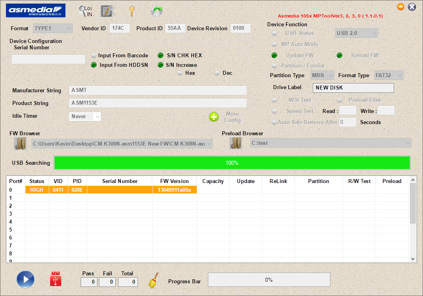Expand the Preload Browser C:\test dropdown
Viewport: 423px width, 296px height.
tap(331, 143)
